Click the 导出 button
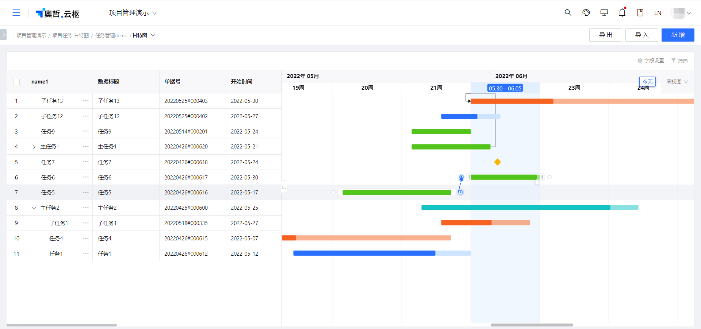 605,35
